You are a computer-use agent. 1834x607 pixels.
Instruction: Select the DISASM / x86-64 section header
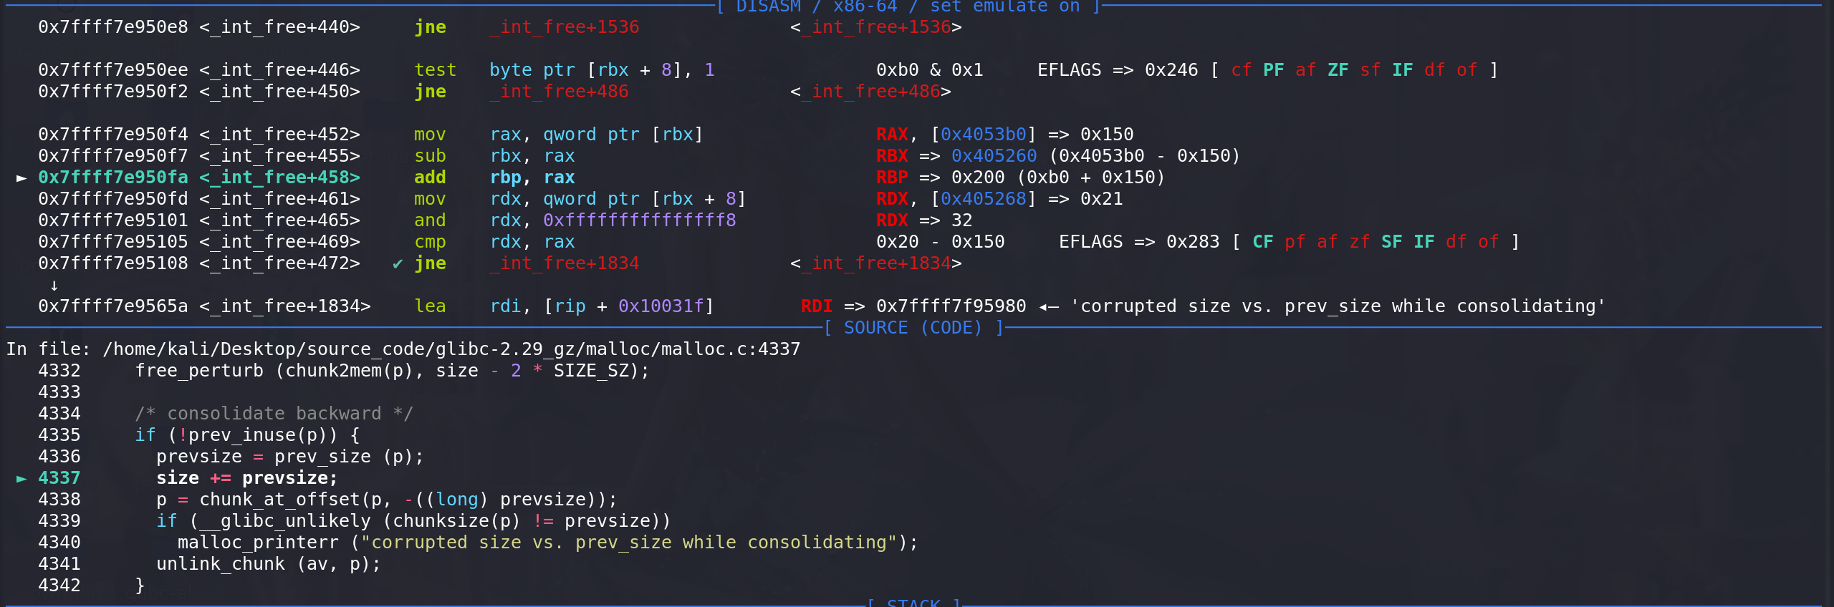pos(908,6)
